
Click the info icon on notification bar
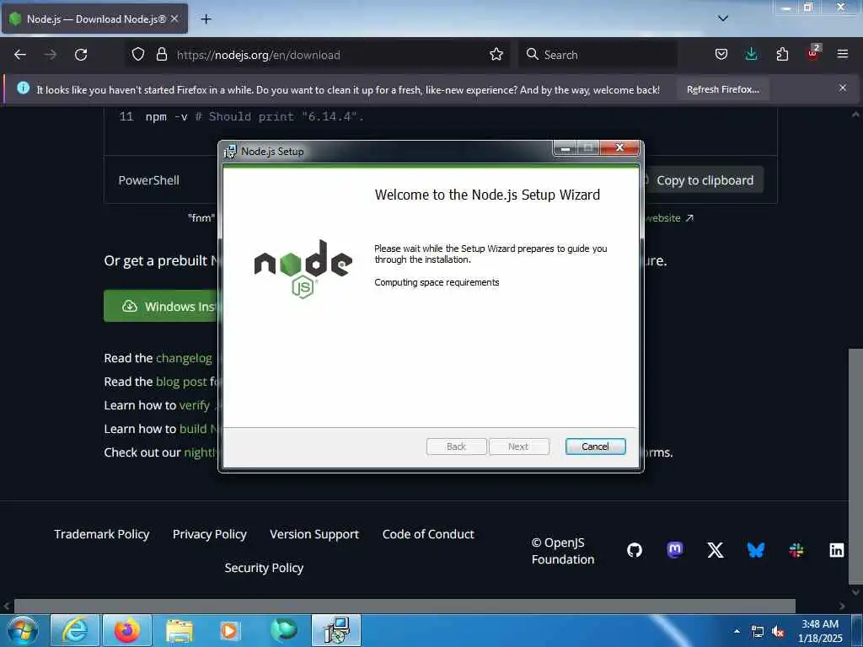[x=23, y=88]
